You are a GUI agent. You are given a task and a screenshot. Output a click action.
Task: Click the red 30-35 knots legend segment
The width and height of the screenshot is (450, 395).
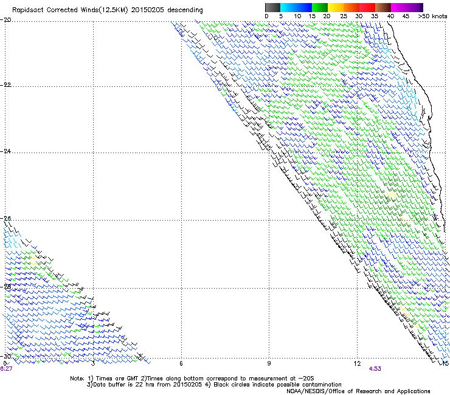point(367,7)
